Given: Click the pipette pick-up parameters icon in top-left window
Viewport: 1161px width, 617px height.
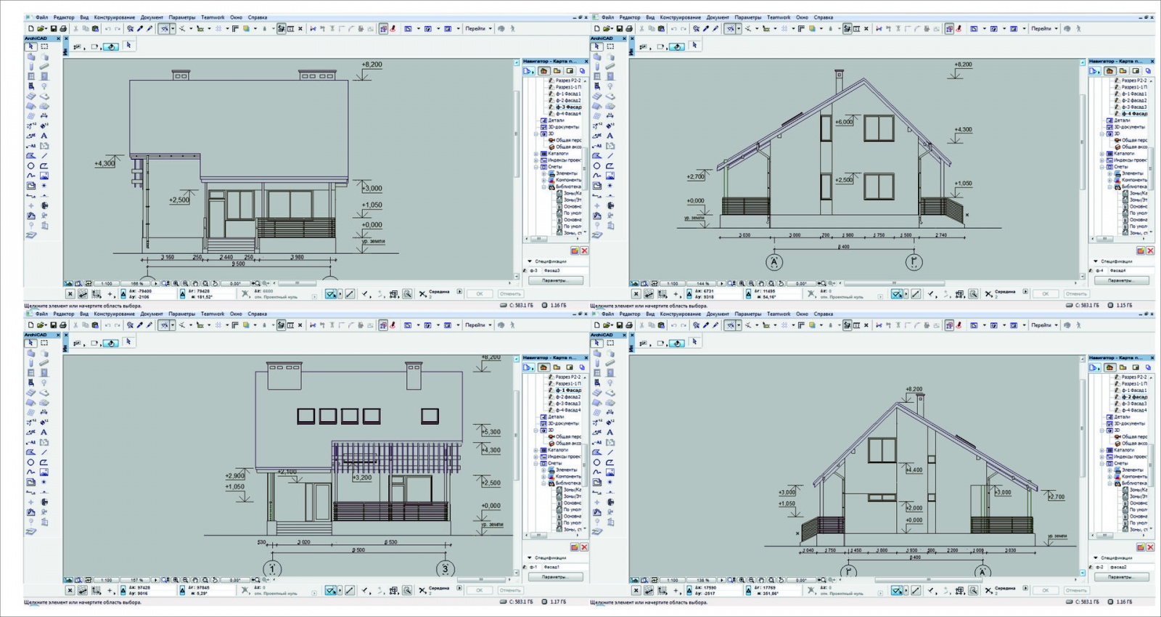Looking at the screenshot, I should click(140, 29).
